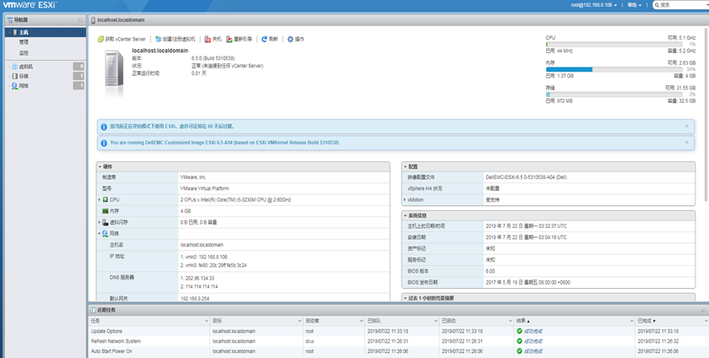Viewport: 709px width, 358px height.
Task: Minimize the 近期任务 recent tasks panel
Action: coord(703,311)
